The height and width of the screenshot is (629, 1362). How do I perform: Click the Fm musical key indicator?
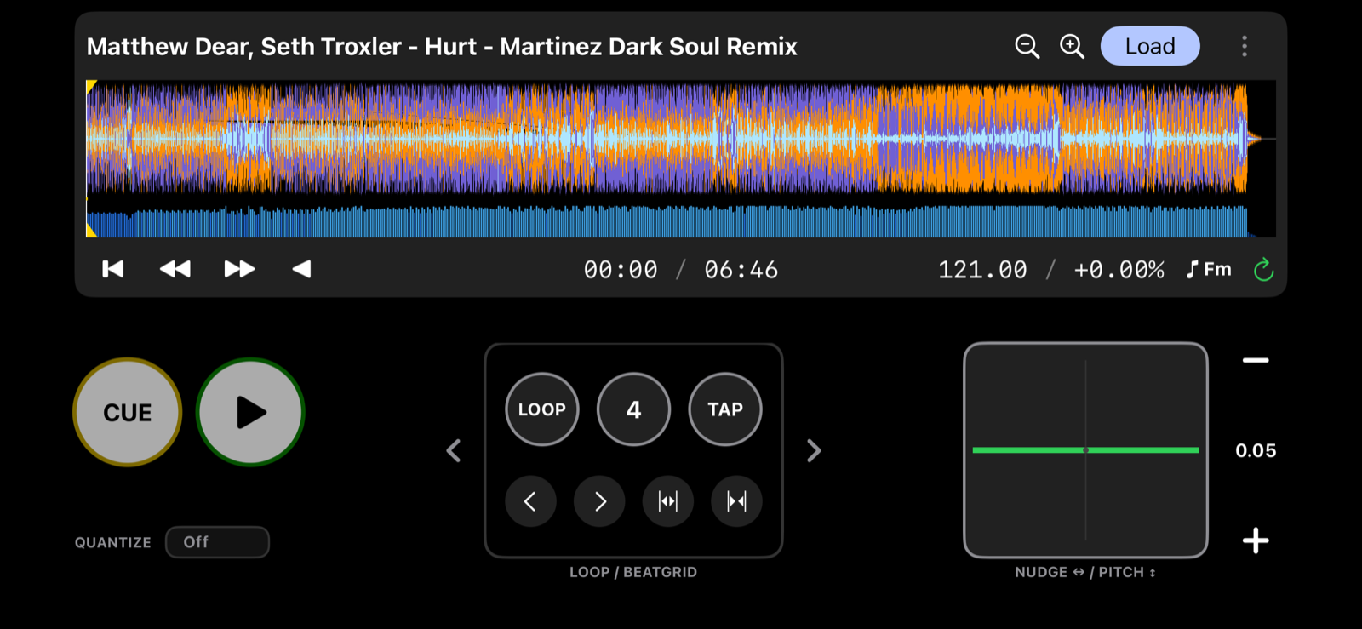pos(1209,270)
